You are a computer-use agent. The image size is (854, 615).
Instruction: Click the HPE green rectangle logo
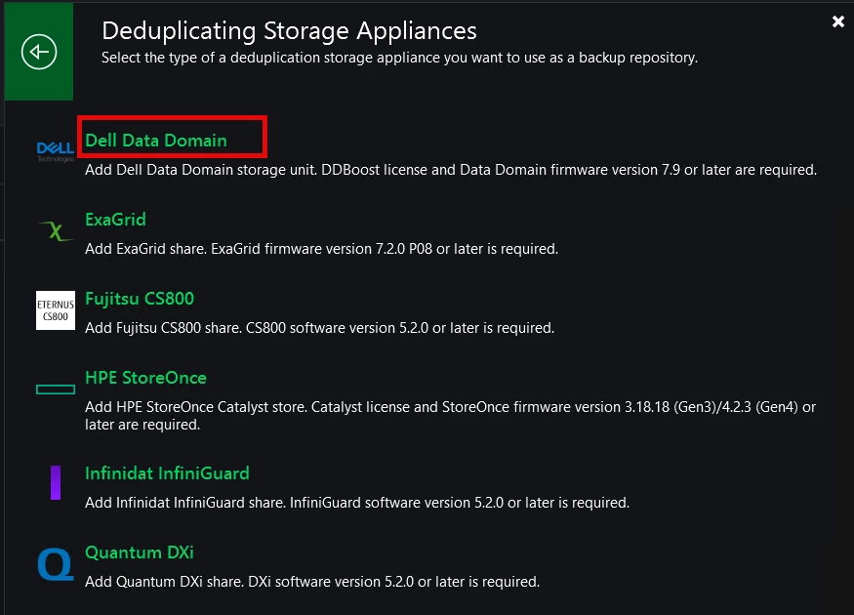[x=55, y=389]
